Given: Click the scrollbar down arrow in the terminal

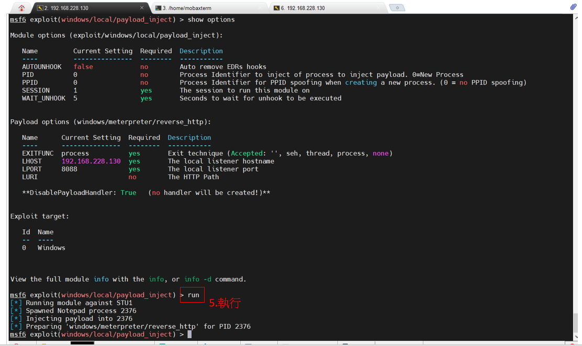Looking at the screenshot, I should pos(576,337).
